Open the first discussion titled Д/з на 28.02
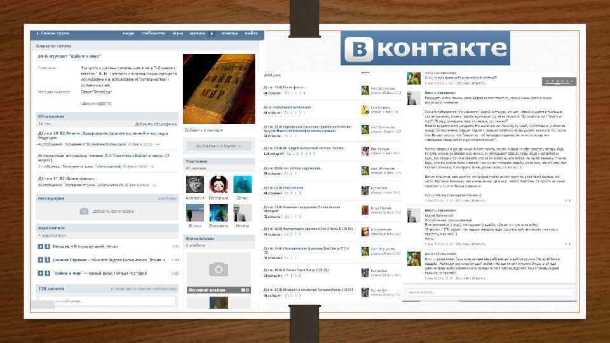This screenshot has width=610, height=343. 103,135
